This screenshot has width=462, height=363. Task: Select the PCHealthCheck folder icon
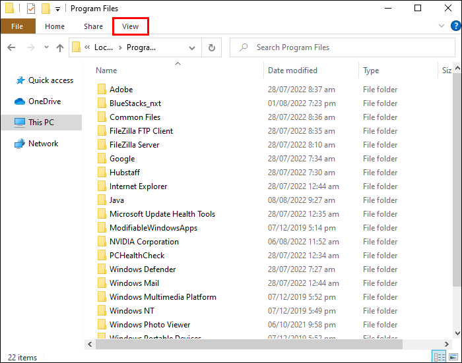102,255
